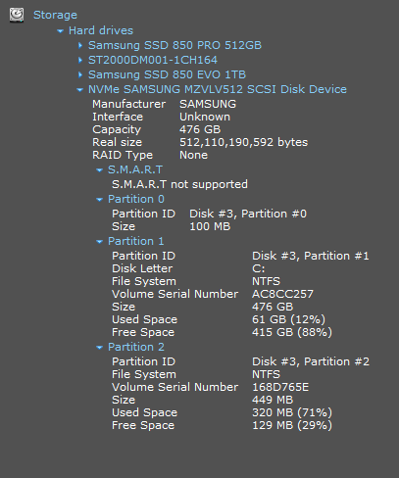Click Disk #3, Partition #1 value

(x=311, y=256)
